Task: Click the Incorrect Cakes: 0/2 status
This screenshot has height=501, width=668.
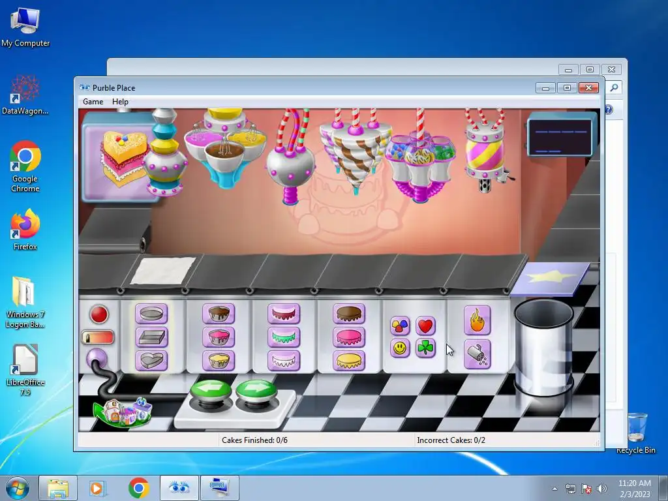Action: coord(451,440)
